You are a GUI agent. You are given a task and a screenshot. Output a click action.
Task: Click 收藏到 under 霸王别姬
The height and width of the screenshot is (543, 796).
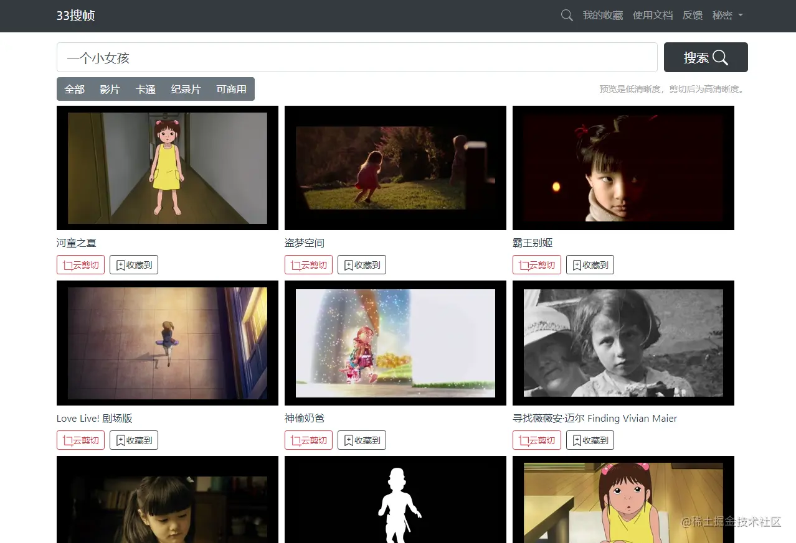(x=590, y=265)
